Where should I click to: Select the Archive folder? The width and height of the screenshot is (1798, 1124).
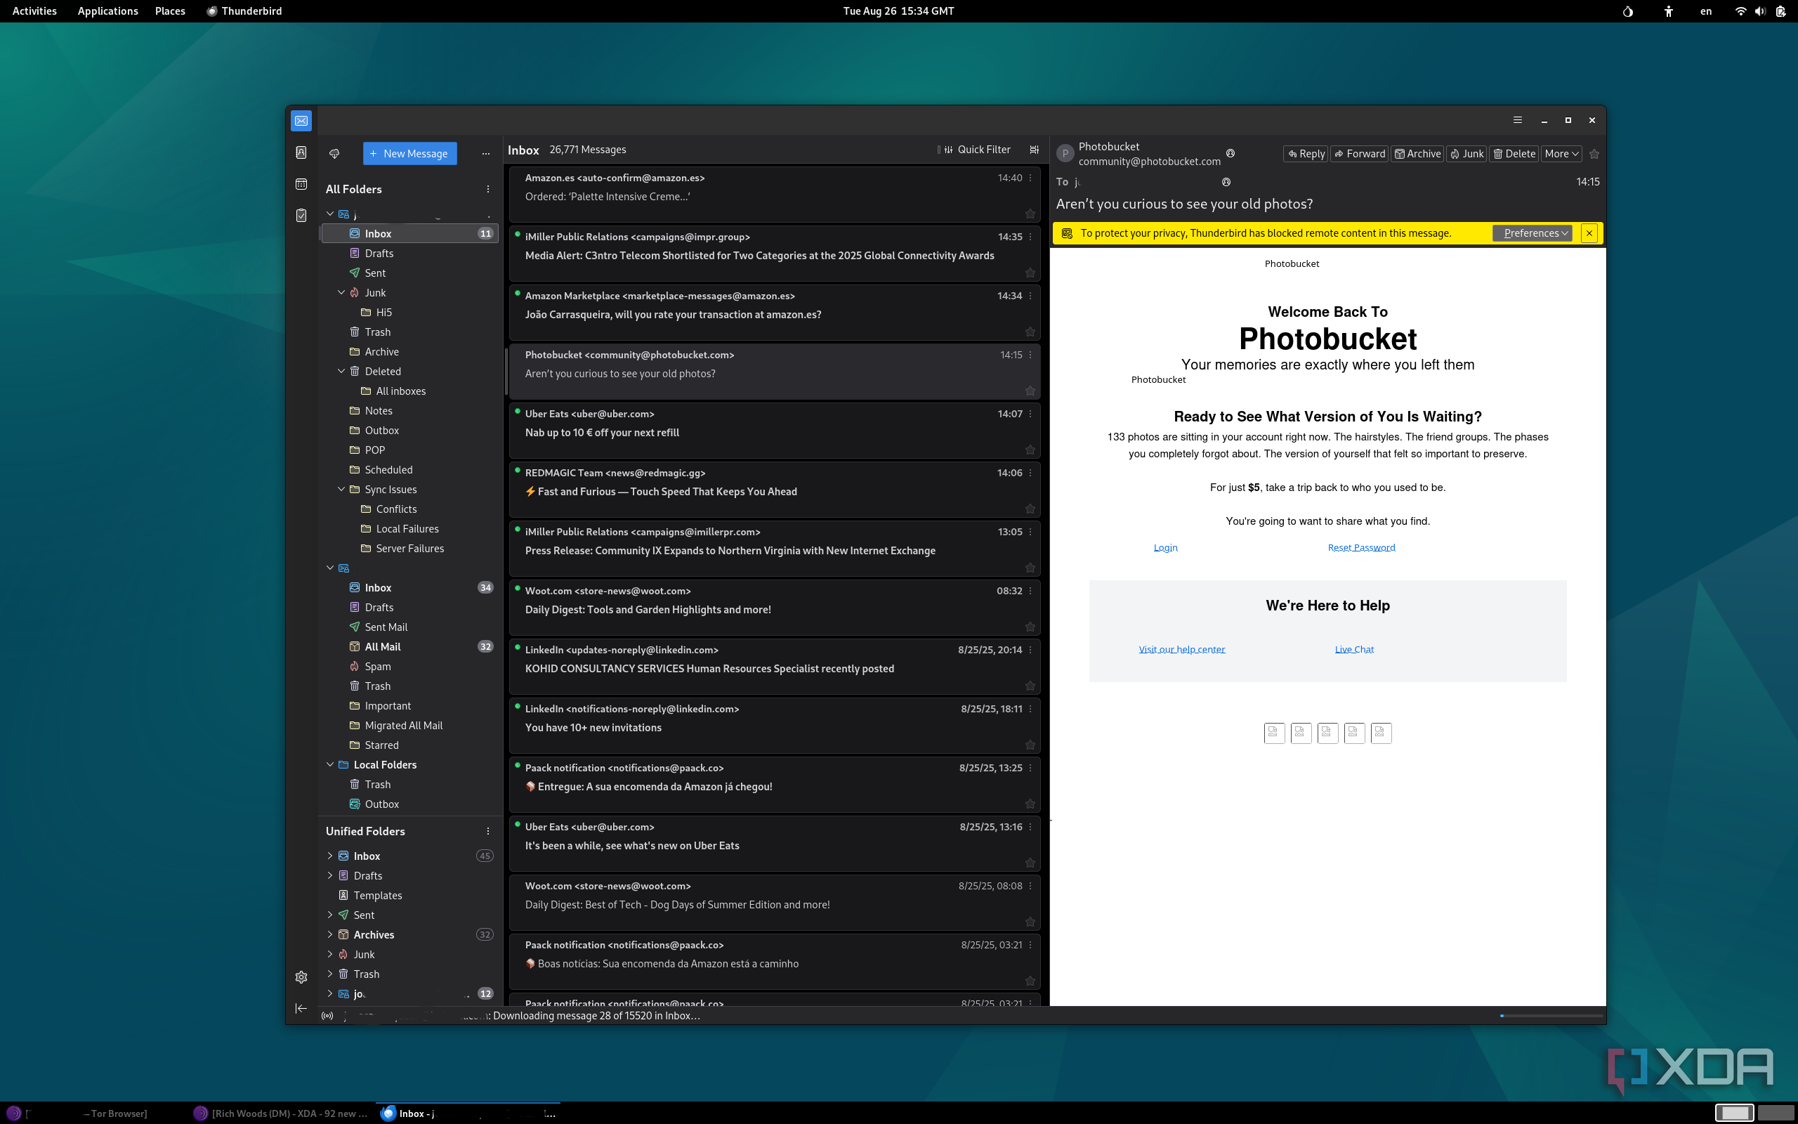tap(410, 352)
